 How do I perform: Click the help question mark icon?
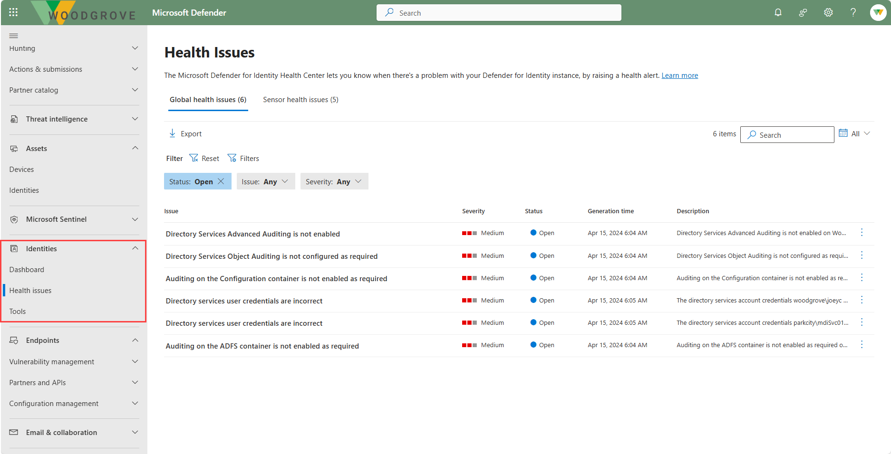point(853,12)
